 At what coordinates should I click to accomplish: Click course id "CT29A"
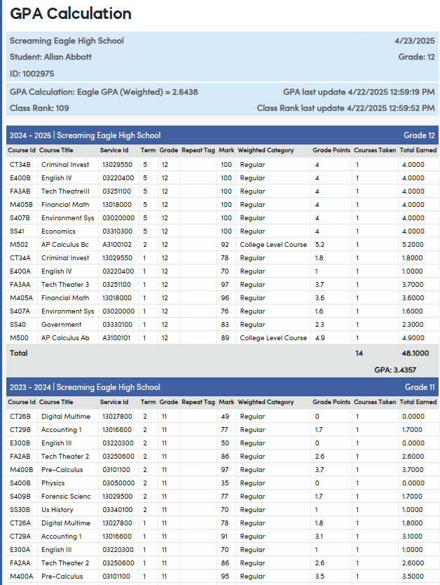pyautogui.click(x=20, y=537)
